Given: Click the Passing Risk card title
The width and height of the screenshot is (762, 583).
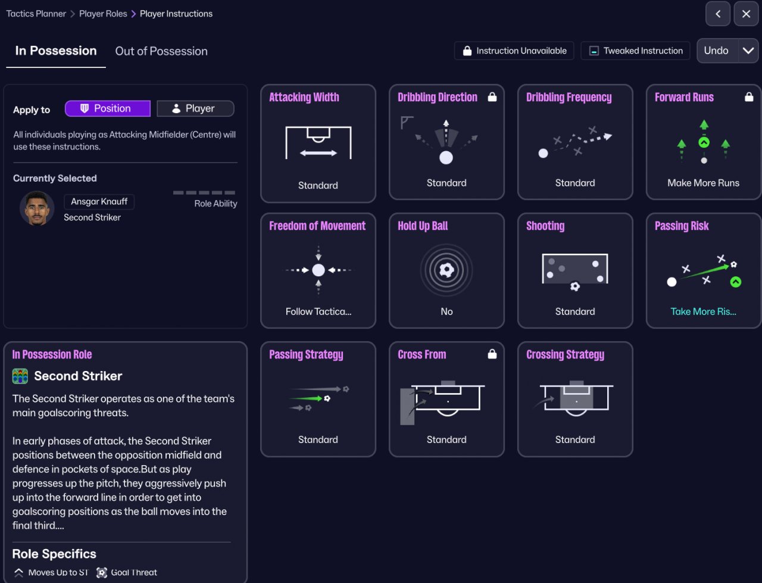Looking at the screenshot, I should point(682,226).
